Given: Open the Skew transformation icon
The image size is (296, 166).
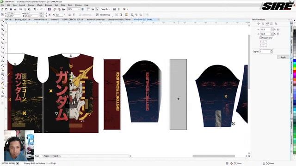Looking at the screenshot, I should [x=276, y=24].
